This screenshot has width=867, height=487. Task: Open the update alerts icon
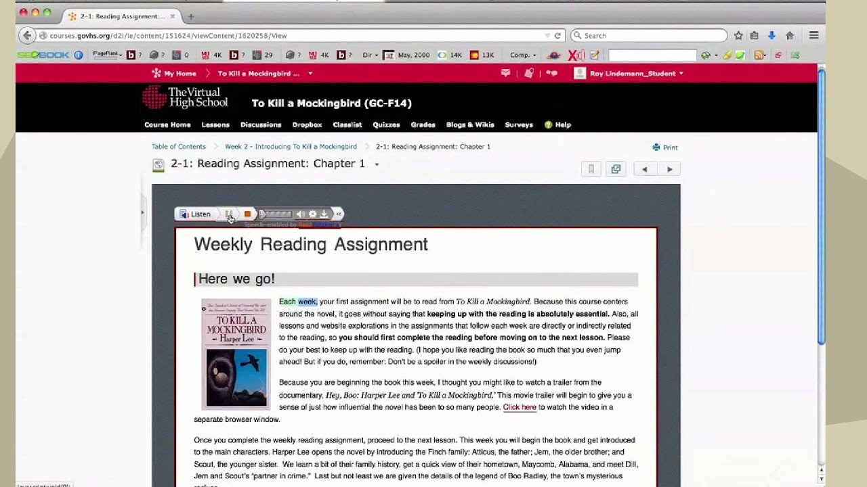tap(529, 73)
